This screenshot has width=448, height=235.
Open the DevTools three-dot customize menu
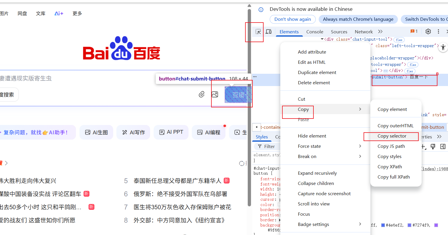[x=438, y=32]
